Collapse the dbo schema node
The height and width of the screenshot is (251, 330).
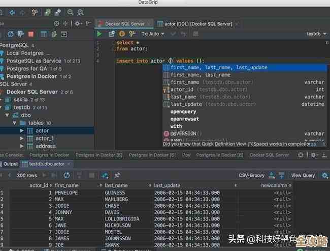click(7, 115)
